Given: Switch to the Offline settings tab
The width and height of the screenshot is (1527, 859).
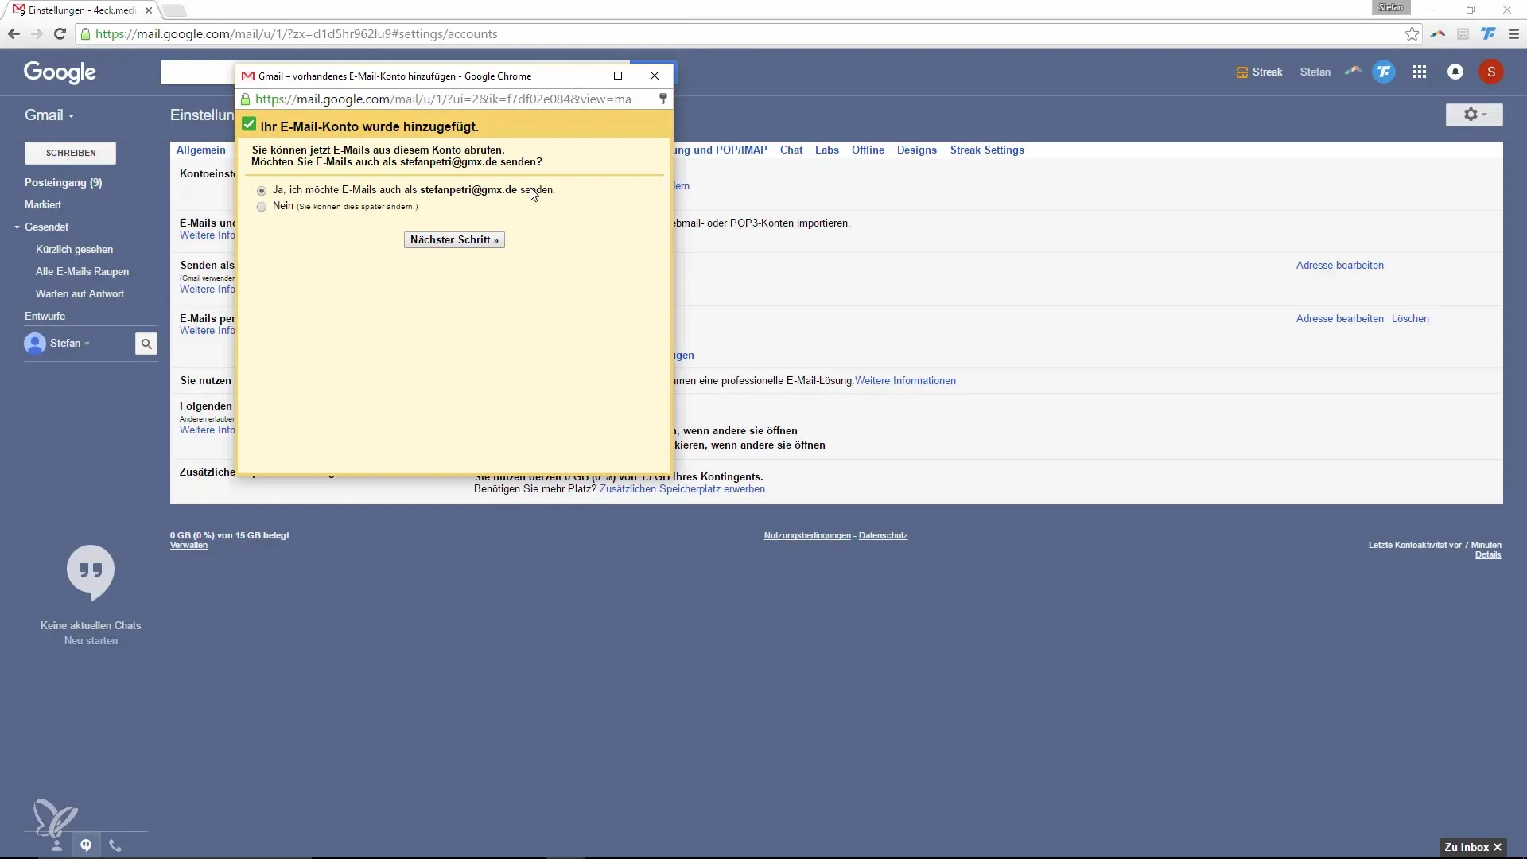Looking at the screenshot, I should 868,150.
